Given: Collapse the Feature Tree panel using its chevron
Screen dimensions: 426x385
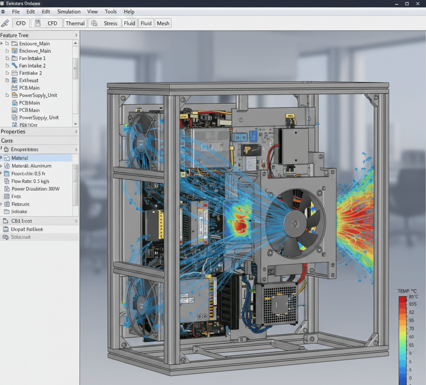Looking at the screenshot, I should click(76, 35).
